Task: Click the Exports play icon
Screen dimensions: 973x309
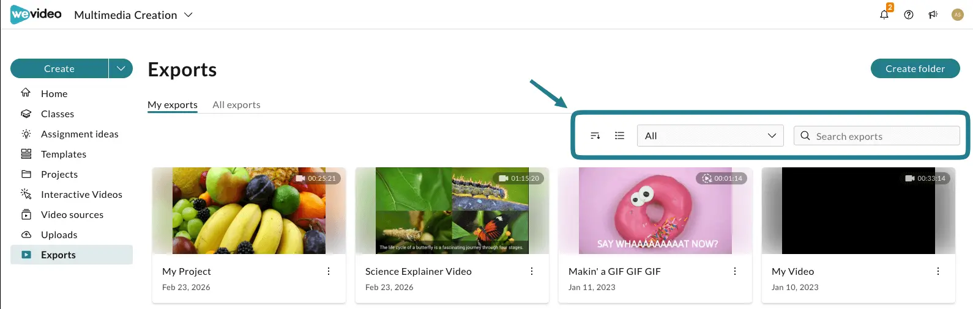Action: (26, 255)
